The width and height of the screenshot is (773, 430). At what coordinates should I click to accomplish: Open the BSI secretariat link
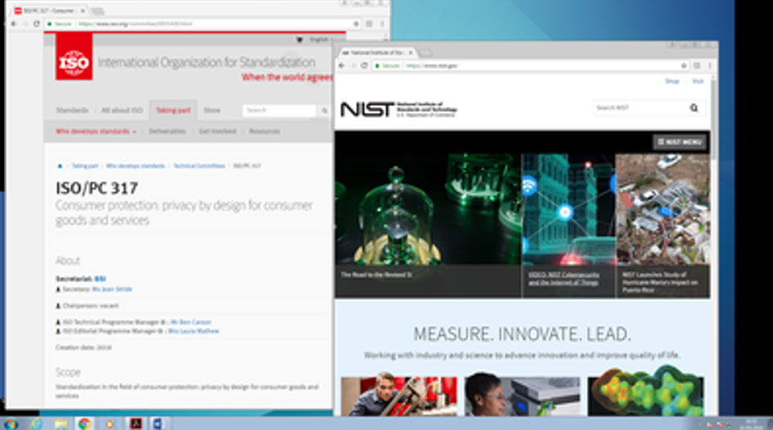pos(100,279)
